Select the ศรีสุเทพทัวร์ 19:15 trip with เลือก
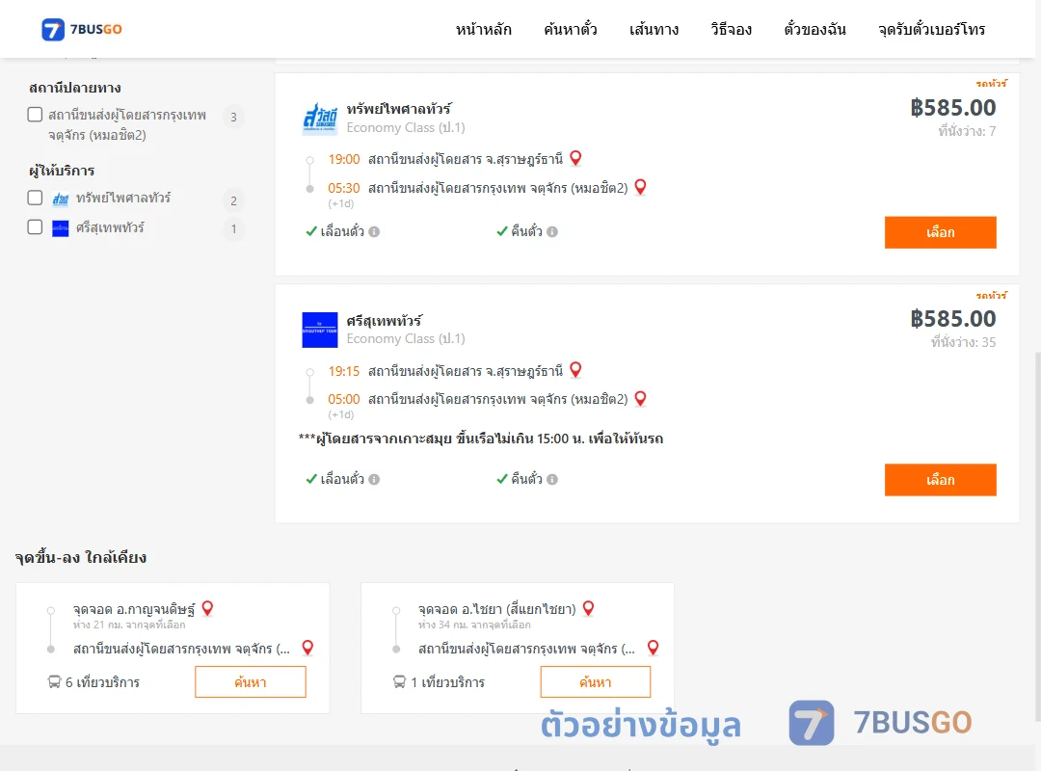 (940, 480)
